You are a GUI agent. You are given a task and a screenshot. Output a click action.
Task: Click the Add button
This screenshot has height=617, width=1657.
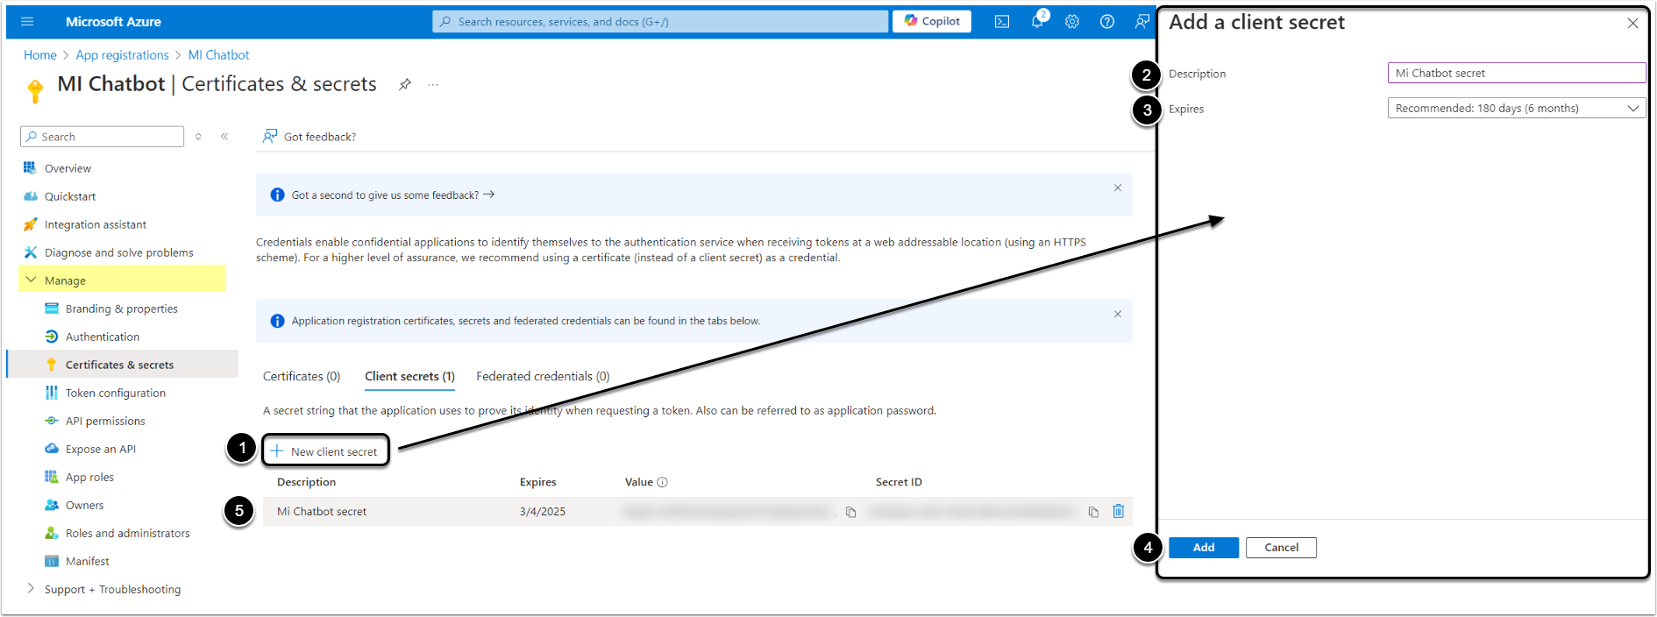(x=1204, y=548)
